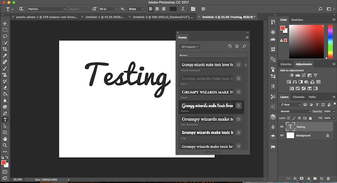Hide the Background layer
This screenshot has width=337, height=183.
tap(282, 136)
